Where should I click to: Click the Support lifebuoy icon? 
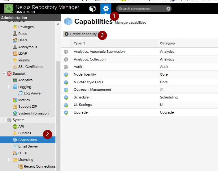click(9, 73)
